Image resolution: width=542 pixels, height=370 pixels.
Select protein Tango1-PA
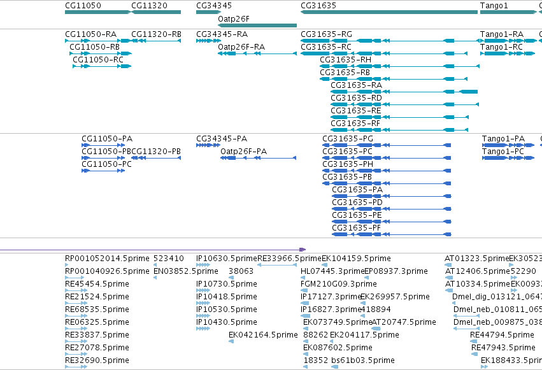[x=508, y=145]
